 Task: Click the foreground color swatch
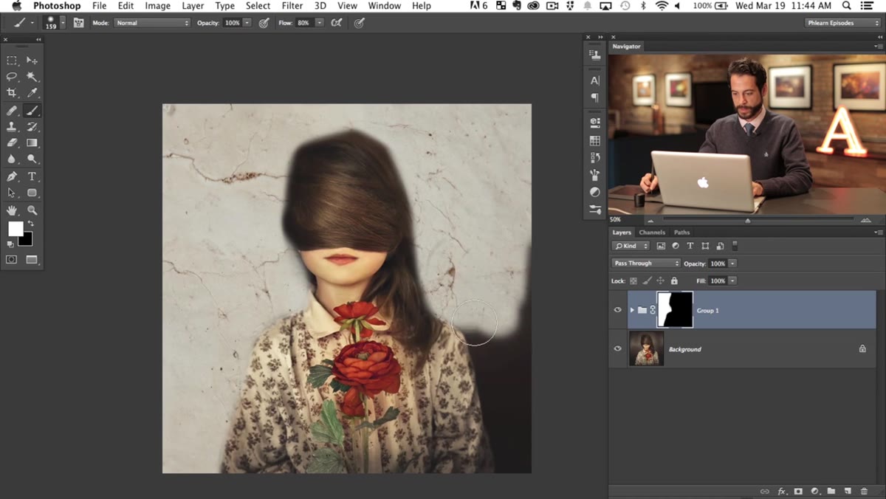click(x=16, y=229)
